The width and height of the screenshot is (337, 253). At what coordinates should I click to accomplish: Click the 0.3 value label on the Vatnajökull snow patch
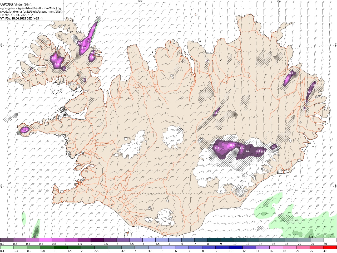pyautogui.click(x=247, y=151)
